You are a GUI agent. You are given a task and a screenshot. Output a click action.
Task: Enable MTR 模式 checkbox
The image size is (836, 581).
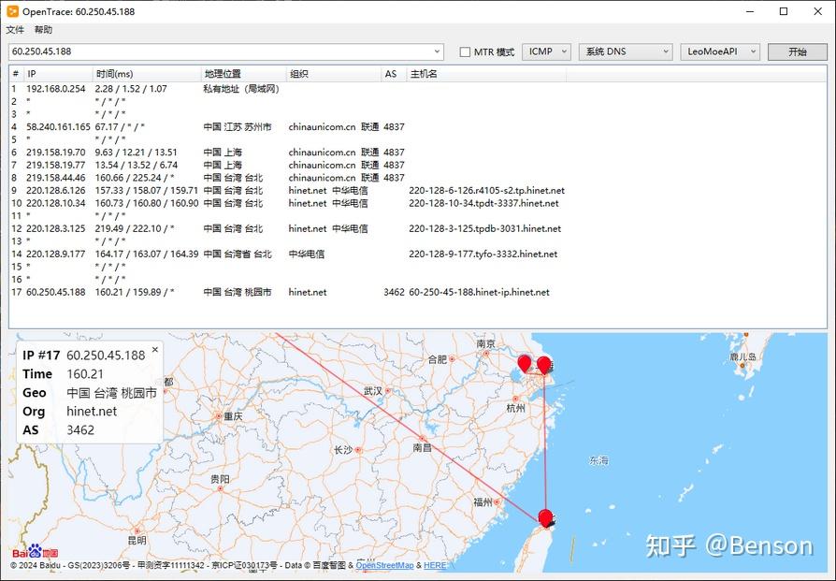pos(465,51)
